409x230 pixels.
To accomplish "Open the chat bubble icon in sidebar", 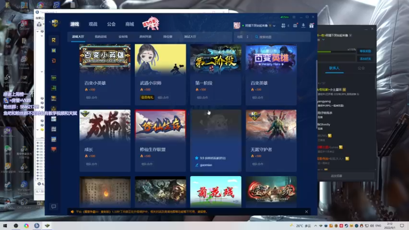I will point(54,206).
